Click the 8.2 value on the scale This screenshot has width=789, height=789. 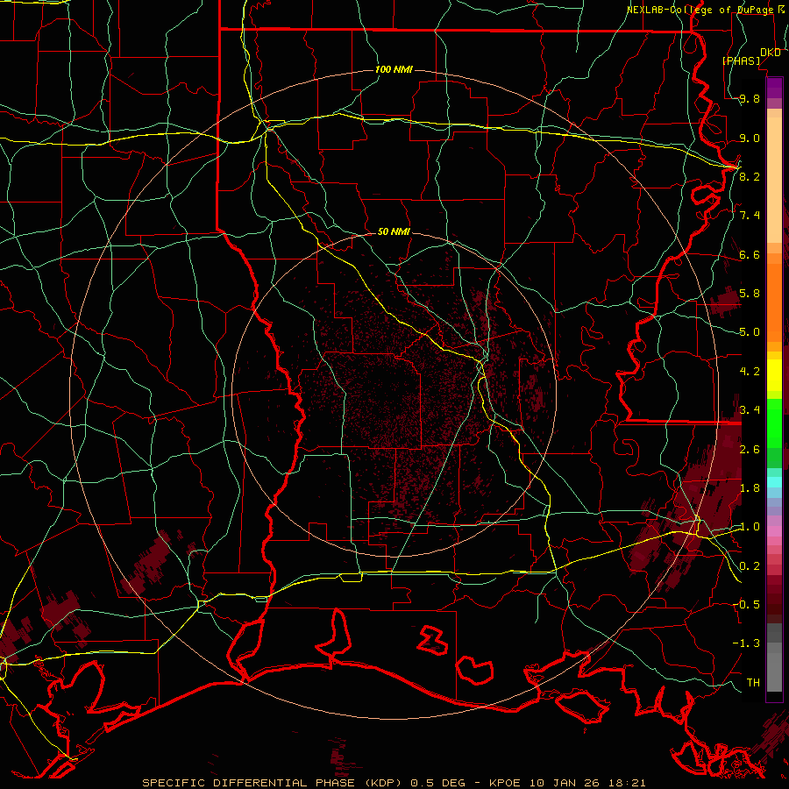coord(750,177)
